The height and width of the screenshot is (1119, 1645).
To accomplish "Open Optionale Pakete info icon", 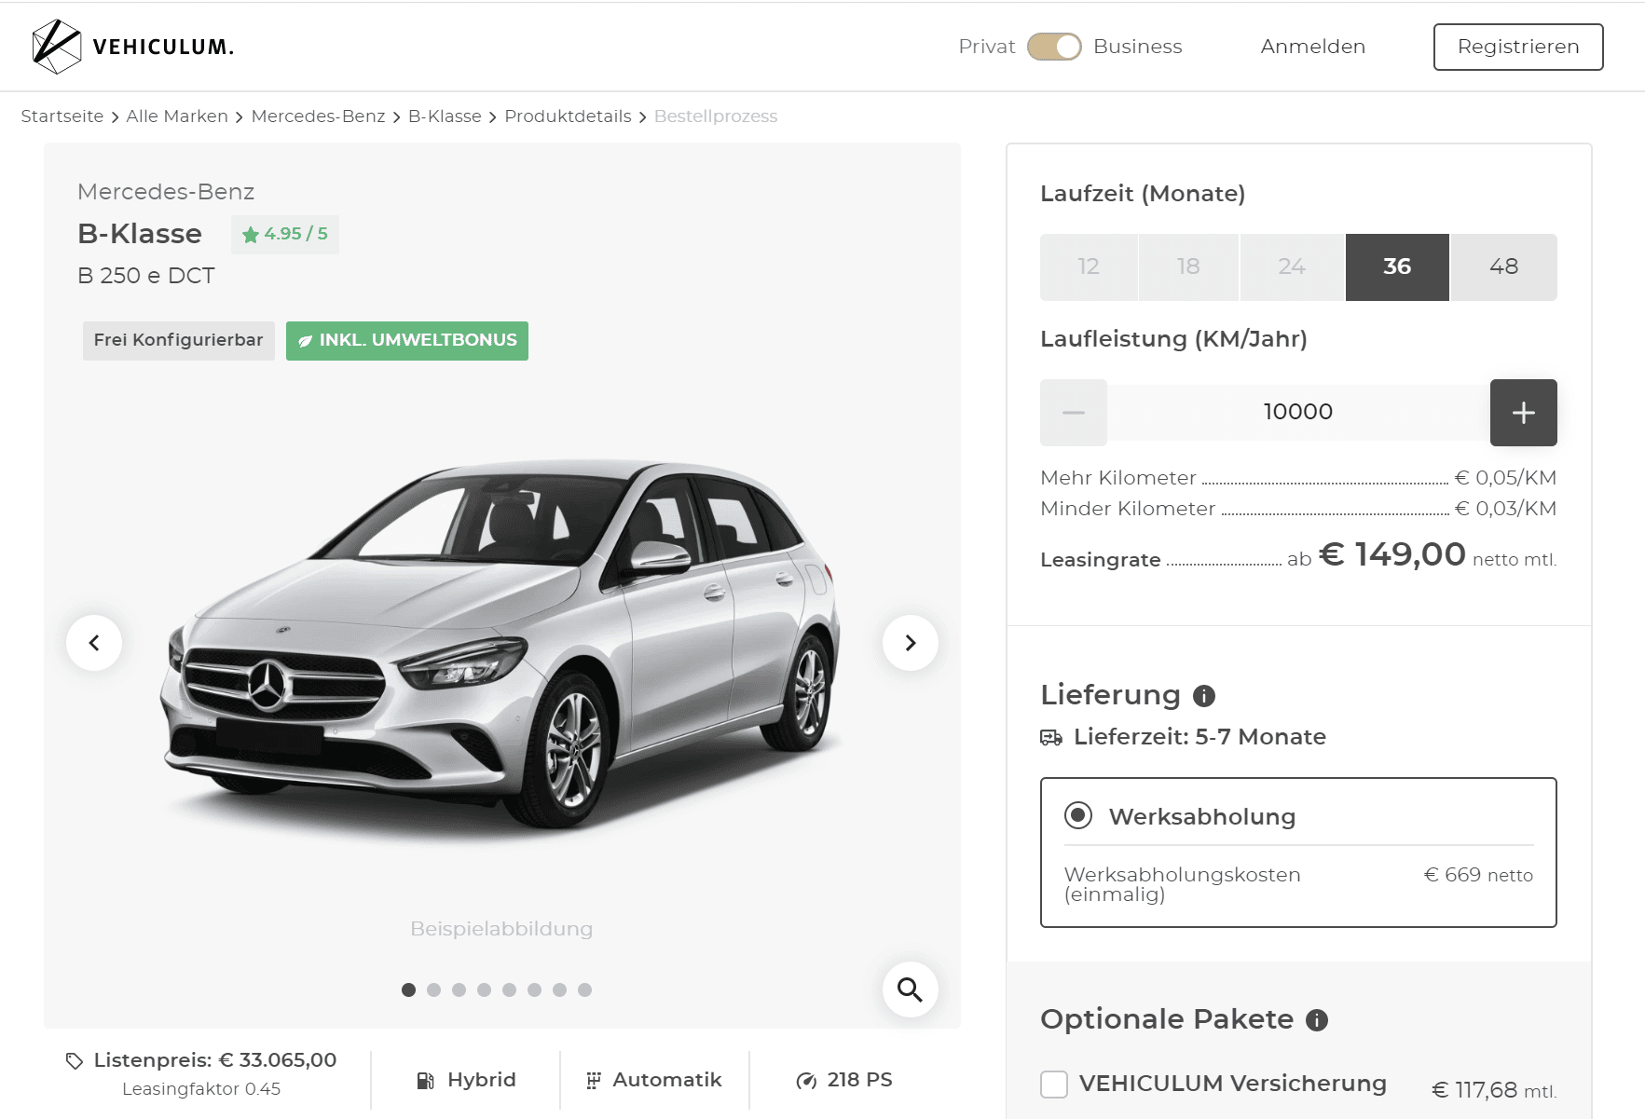I will 1317,1020.
